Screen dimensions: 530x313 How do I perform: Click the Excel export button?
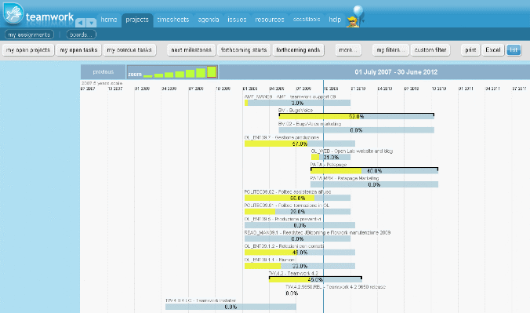tap(493, 50)
